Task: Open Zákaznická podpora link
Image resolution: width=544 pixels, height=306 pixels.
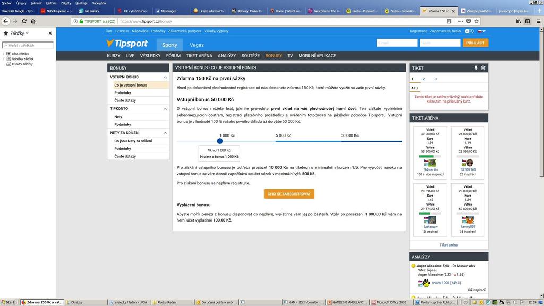Action: [x=184, y=31]
